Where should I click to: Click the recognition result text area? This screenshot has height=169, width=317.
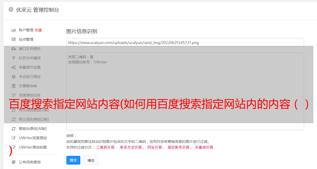tap(185, 91)
